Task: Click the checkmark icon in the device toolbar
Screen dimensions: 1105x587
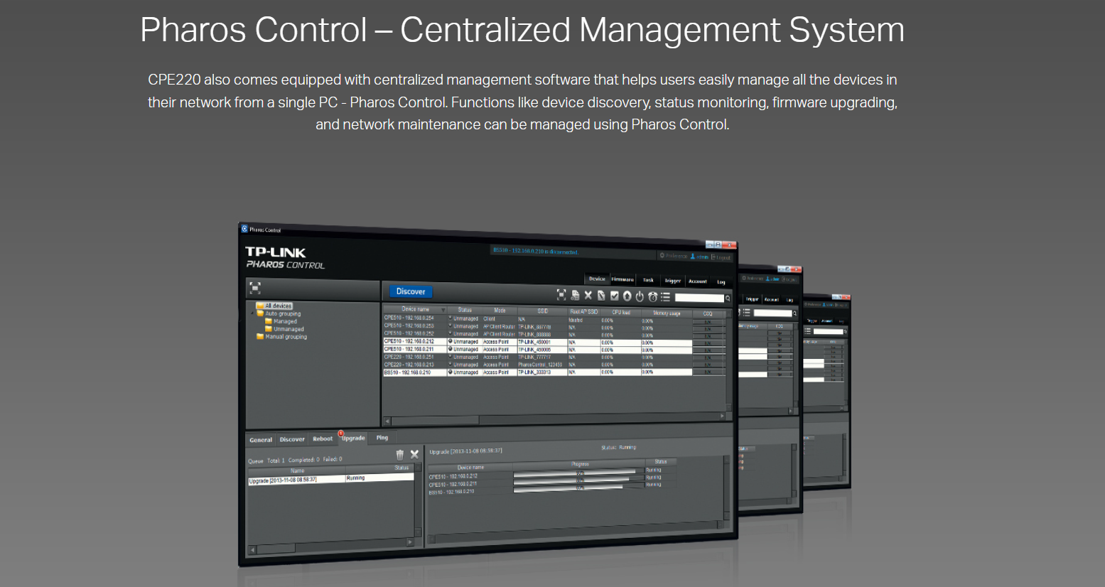Action: pyautogui.click(x=614, y=296)
